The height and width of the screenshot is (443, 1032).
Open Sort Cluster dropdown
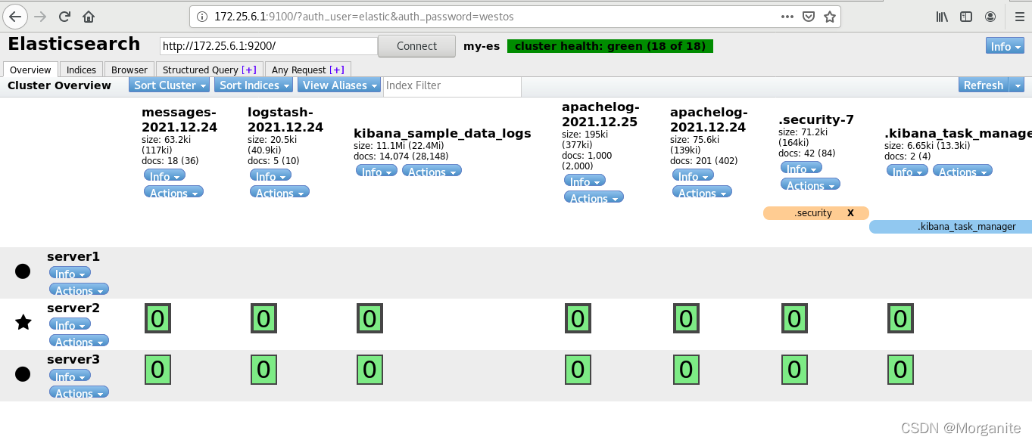170,85
